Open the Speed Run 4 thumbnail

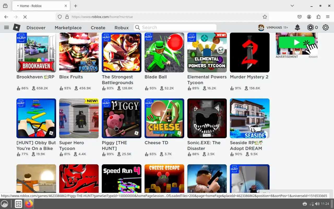(122, 179)
